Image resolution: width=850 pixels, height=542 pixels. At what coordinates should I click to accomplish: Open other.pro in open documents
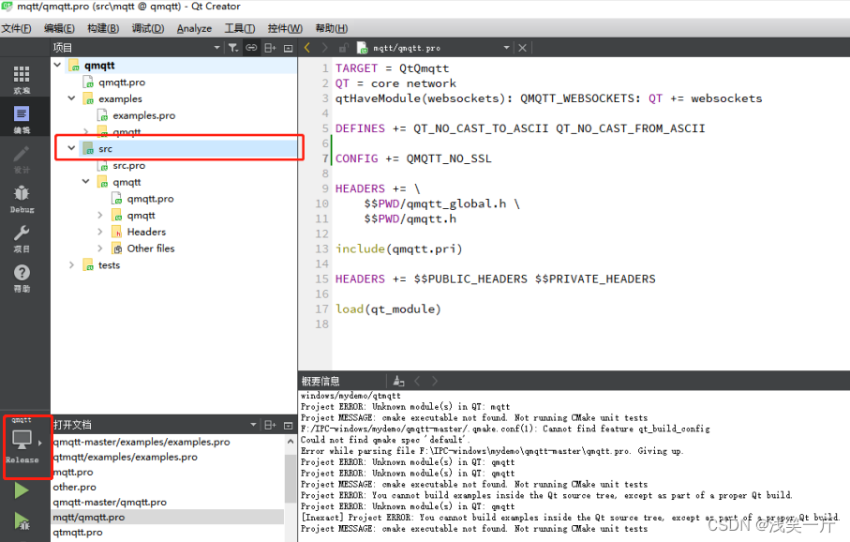point(74,488)
